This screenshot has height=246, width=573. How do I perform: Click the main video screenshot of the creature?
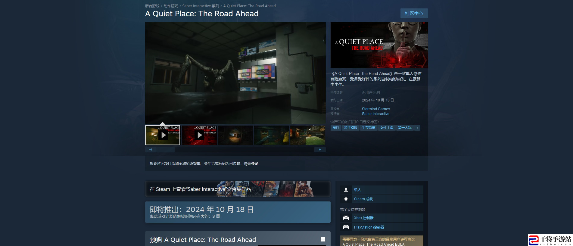(235, 73)
